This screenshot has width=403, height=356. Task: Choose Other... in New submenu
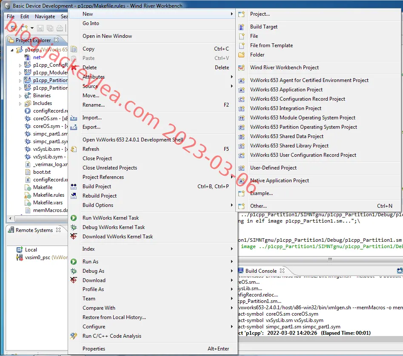(318, 206)
